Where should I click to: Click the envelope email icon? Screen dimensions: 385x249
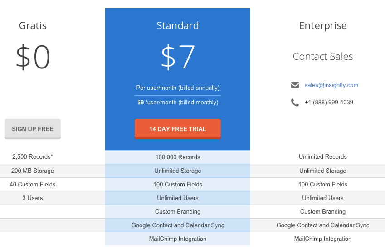(295, 85)
